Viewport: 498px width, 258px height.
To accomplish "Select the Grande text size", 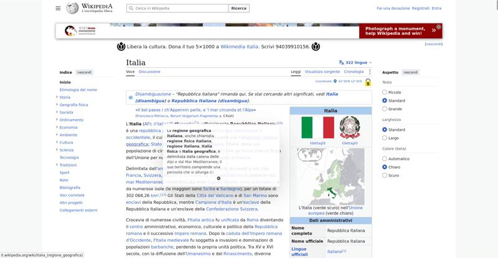I will click(x=385, y=109).
